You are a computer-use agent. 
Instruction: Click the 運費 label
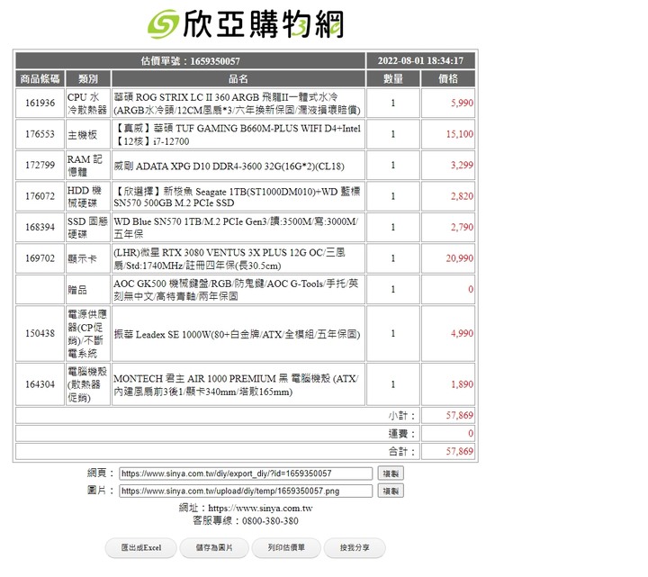(401, 434)
